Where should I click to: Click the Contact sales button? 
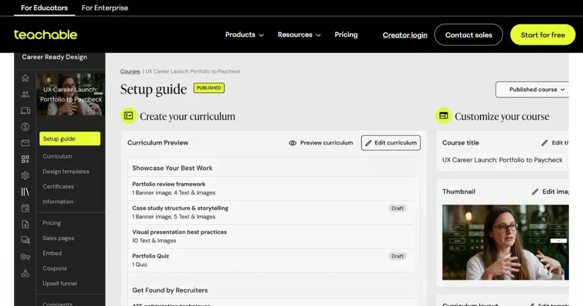click(x=469, y=35)
